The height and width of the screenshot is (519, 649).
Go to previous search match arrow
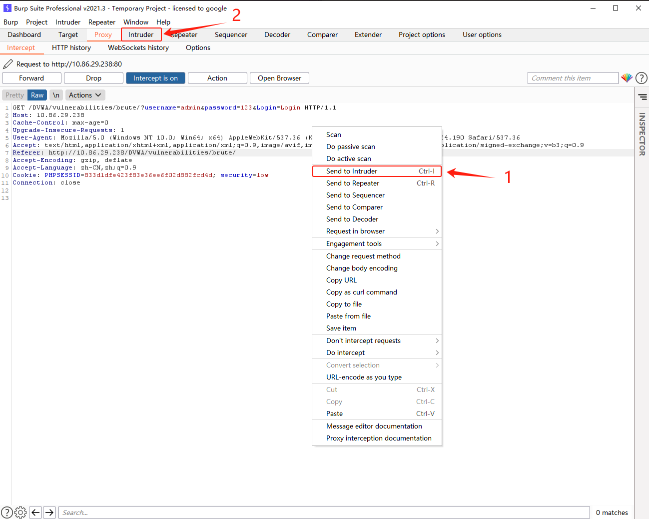[35, 512]
